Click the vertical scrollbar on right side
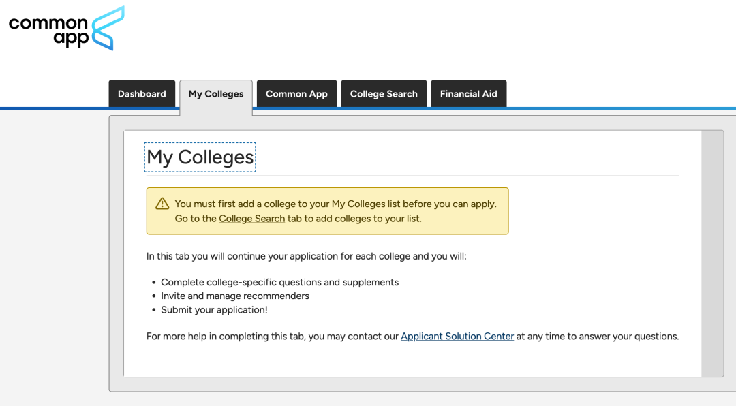This screenshot has height=406, width=736. (x=712, y=253)
